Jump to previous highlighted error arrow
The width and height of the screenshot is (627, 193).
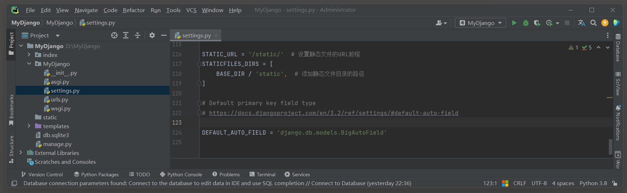598,47
